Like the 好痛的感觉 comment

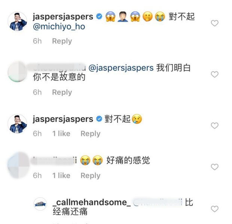(214, 167)
